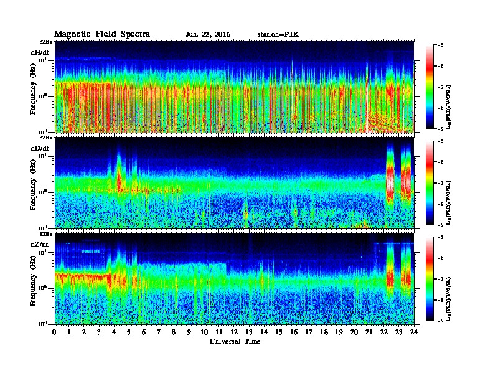The width and height of the screenshot is (493, 381).
Task: Click hour tick label "17" on time axis
Action: point(309,332)
